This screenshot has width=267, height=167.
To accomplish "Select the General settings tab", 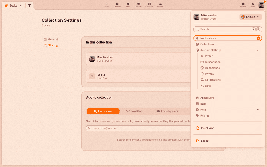I will point(51,40).
